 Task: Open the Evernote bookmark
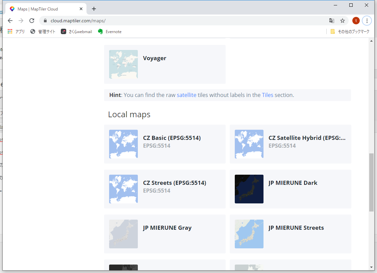[110, 31]
